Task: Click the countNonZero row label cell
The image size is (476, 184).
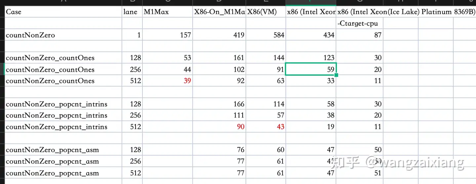Action: click(x=63, y=35)
